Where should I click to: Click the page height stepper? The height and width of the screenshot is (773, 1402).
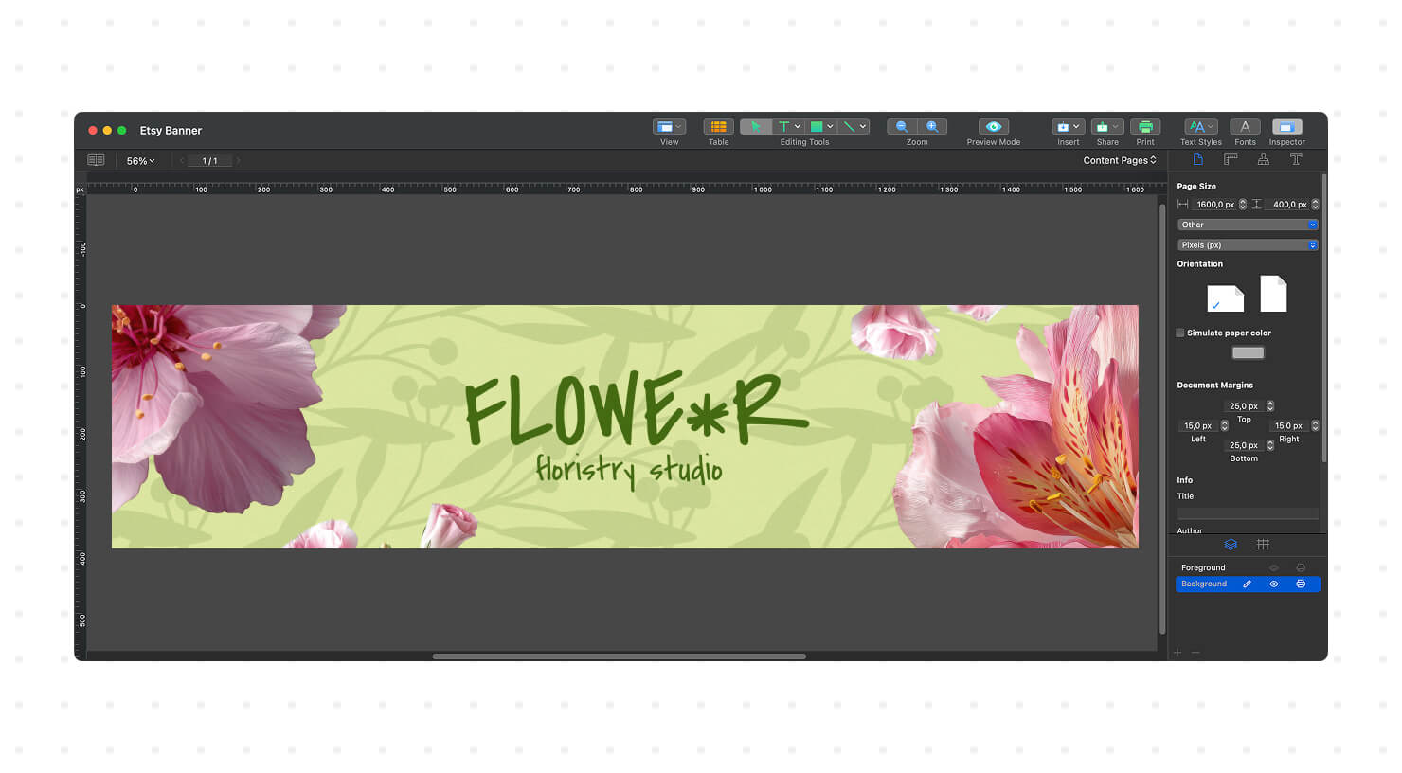[1315, 205]
